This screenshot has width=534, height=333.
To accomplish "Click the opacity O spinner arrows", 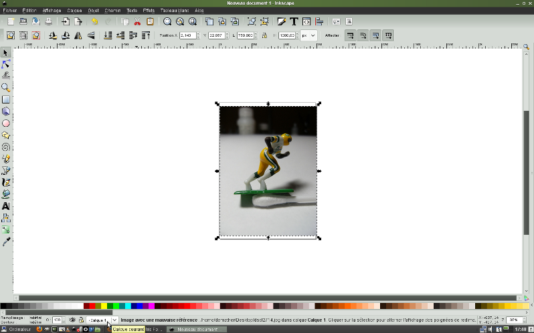I will click(64, 320).
